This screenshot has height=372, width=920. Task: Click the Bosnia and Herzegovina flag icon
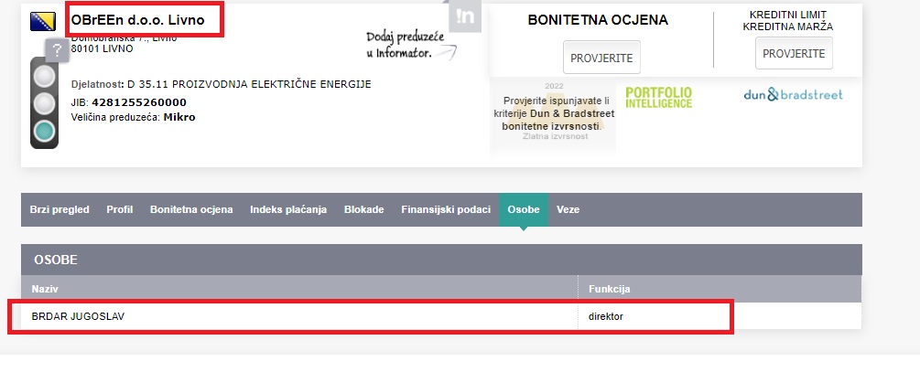tap(42, 20)
